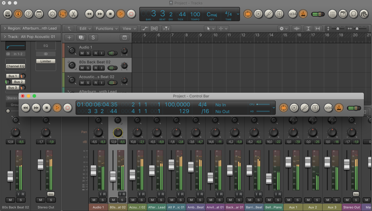The width and height of the screenshot is (372, 211).
Task: Toggle the Metronome in the main toolbar
Action: [303, 14]
